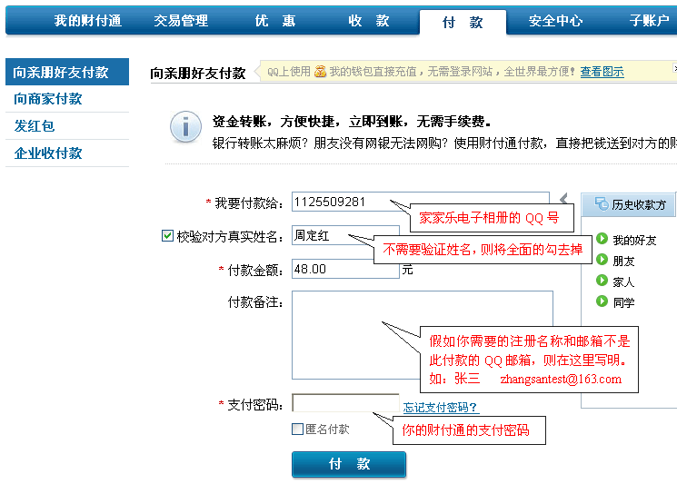Switch to 交易管理 tab

[x=181, y=20]
